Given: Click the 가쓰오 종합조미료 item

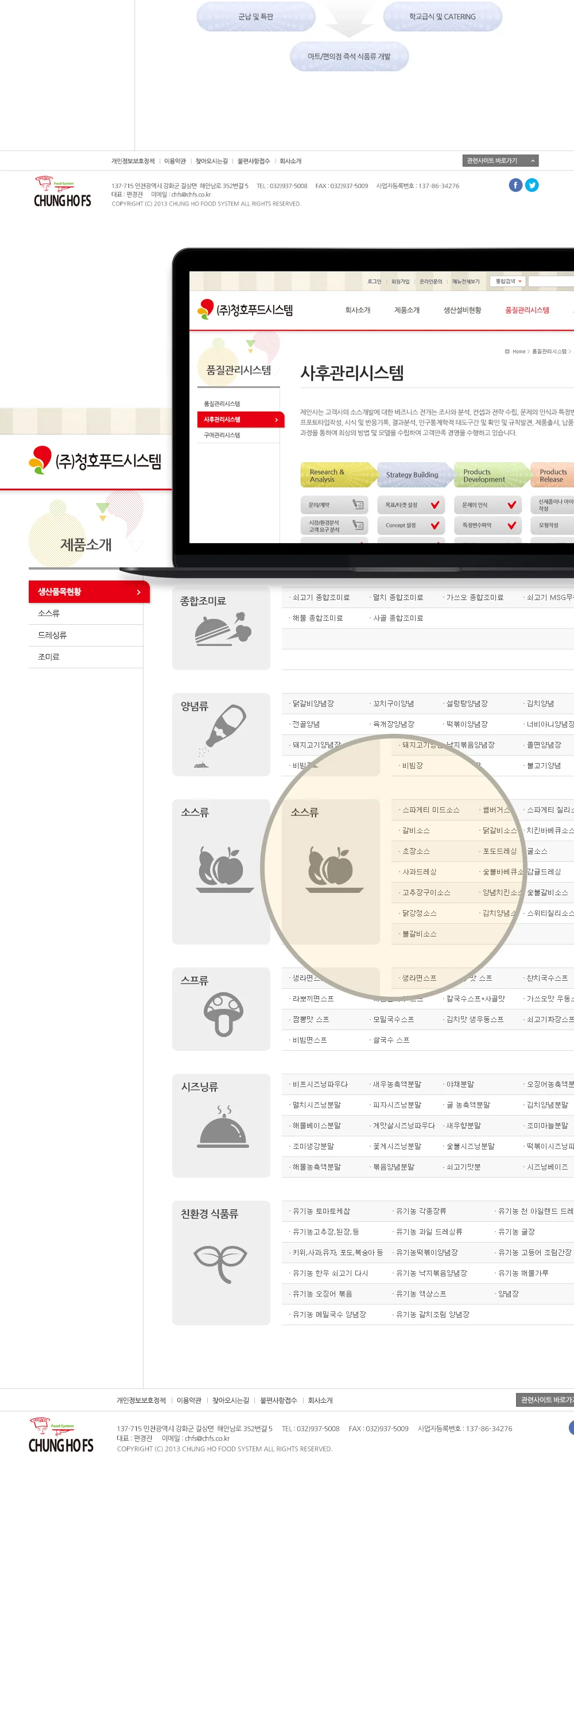Looking at the screenshot, I should tap(475, 598).
